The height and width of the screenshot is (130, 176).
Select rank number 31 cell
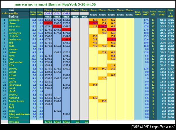(x=4, y=117)
